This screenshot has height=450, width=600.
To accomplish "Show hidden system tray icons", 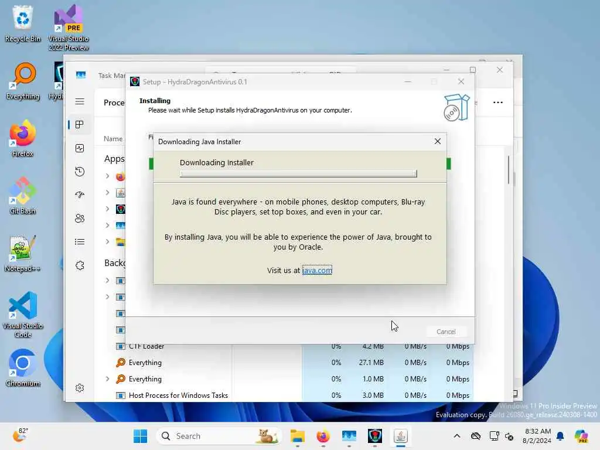I will [457, 436].
